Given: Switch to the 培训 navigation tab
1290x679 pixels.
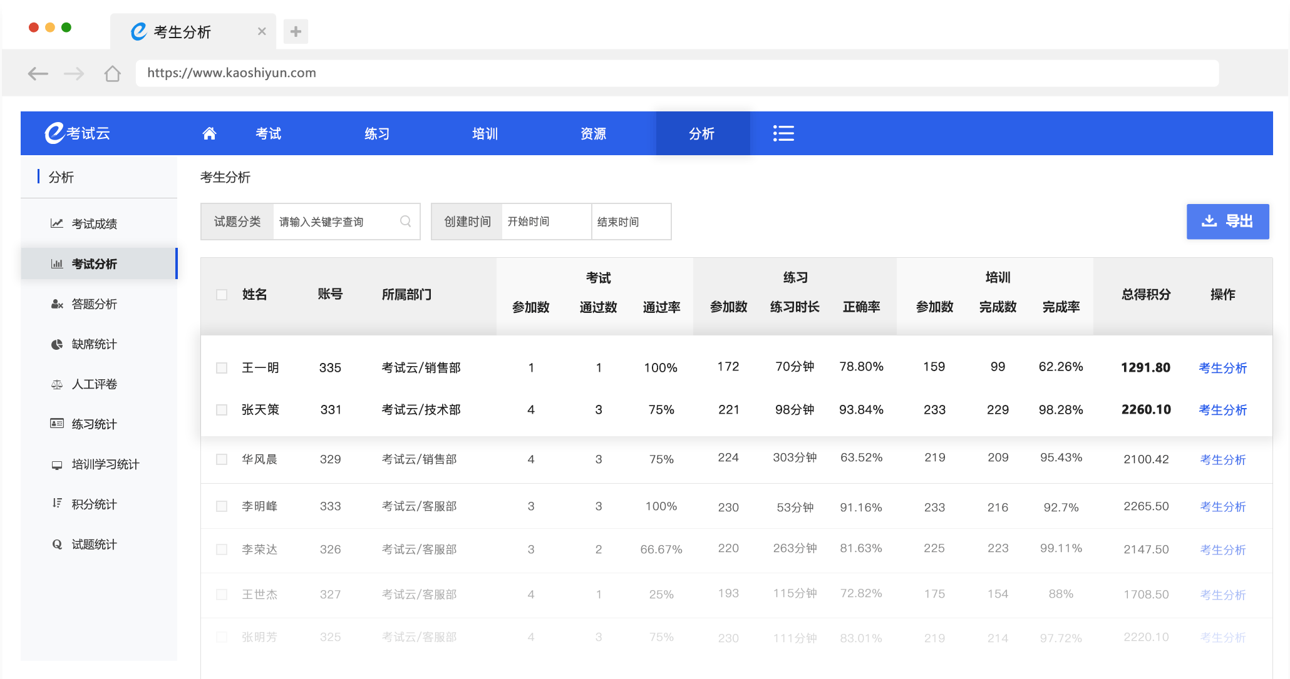Looking at the screenshot, I should tap(485, 133).
